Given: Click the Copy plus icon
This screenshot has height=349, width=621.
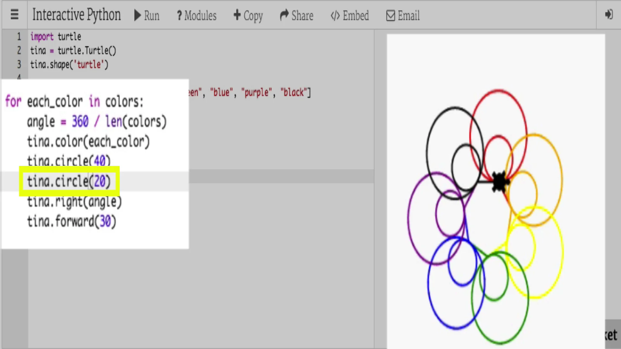Looking at the screenshot, I should pyautogui.click(x=237, y=15).
